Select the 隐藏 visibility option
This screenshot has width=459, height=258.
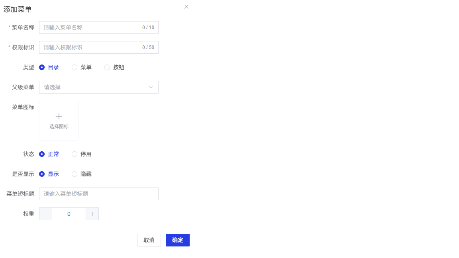(75, 174)
